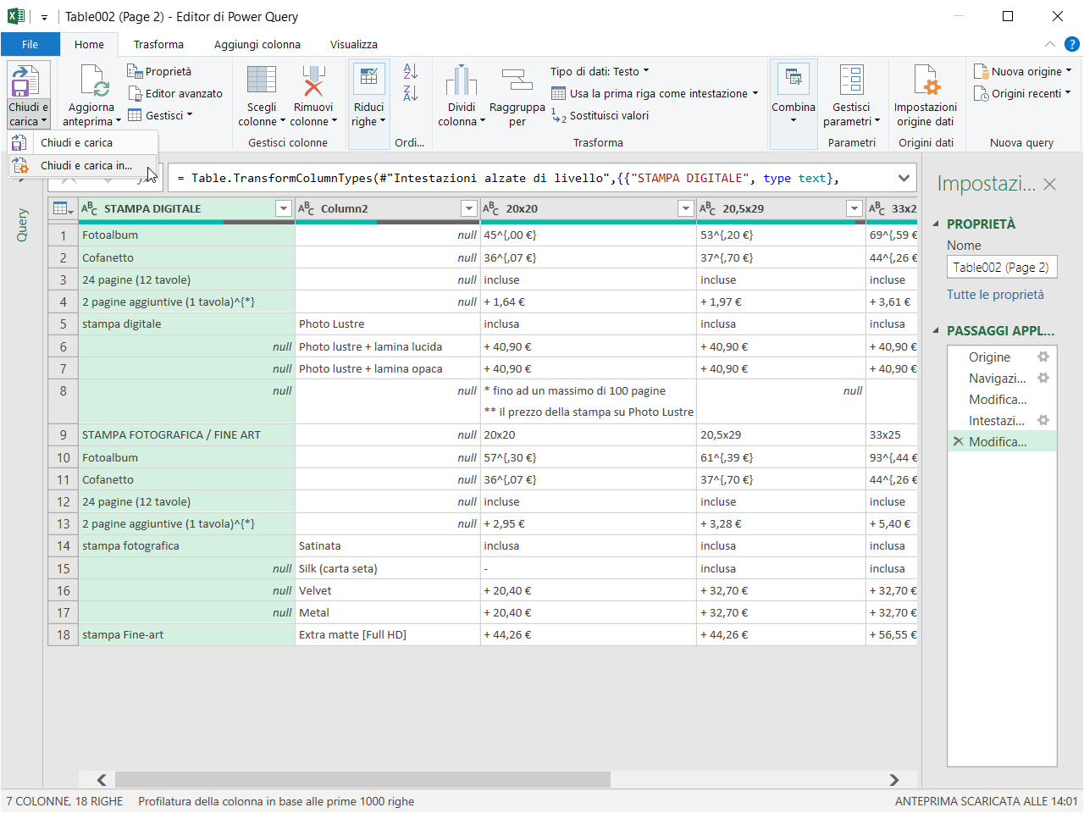Expand the Query side panel
This screenshot has height=813, width=1084.
[22, 225]
